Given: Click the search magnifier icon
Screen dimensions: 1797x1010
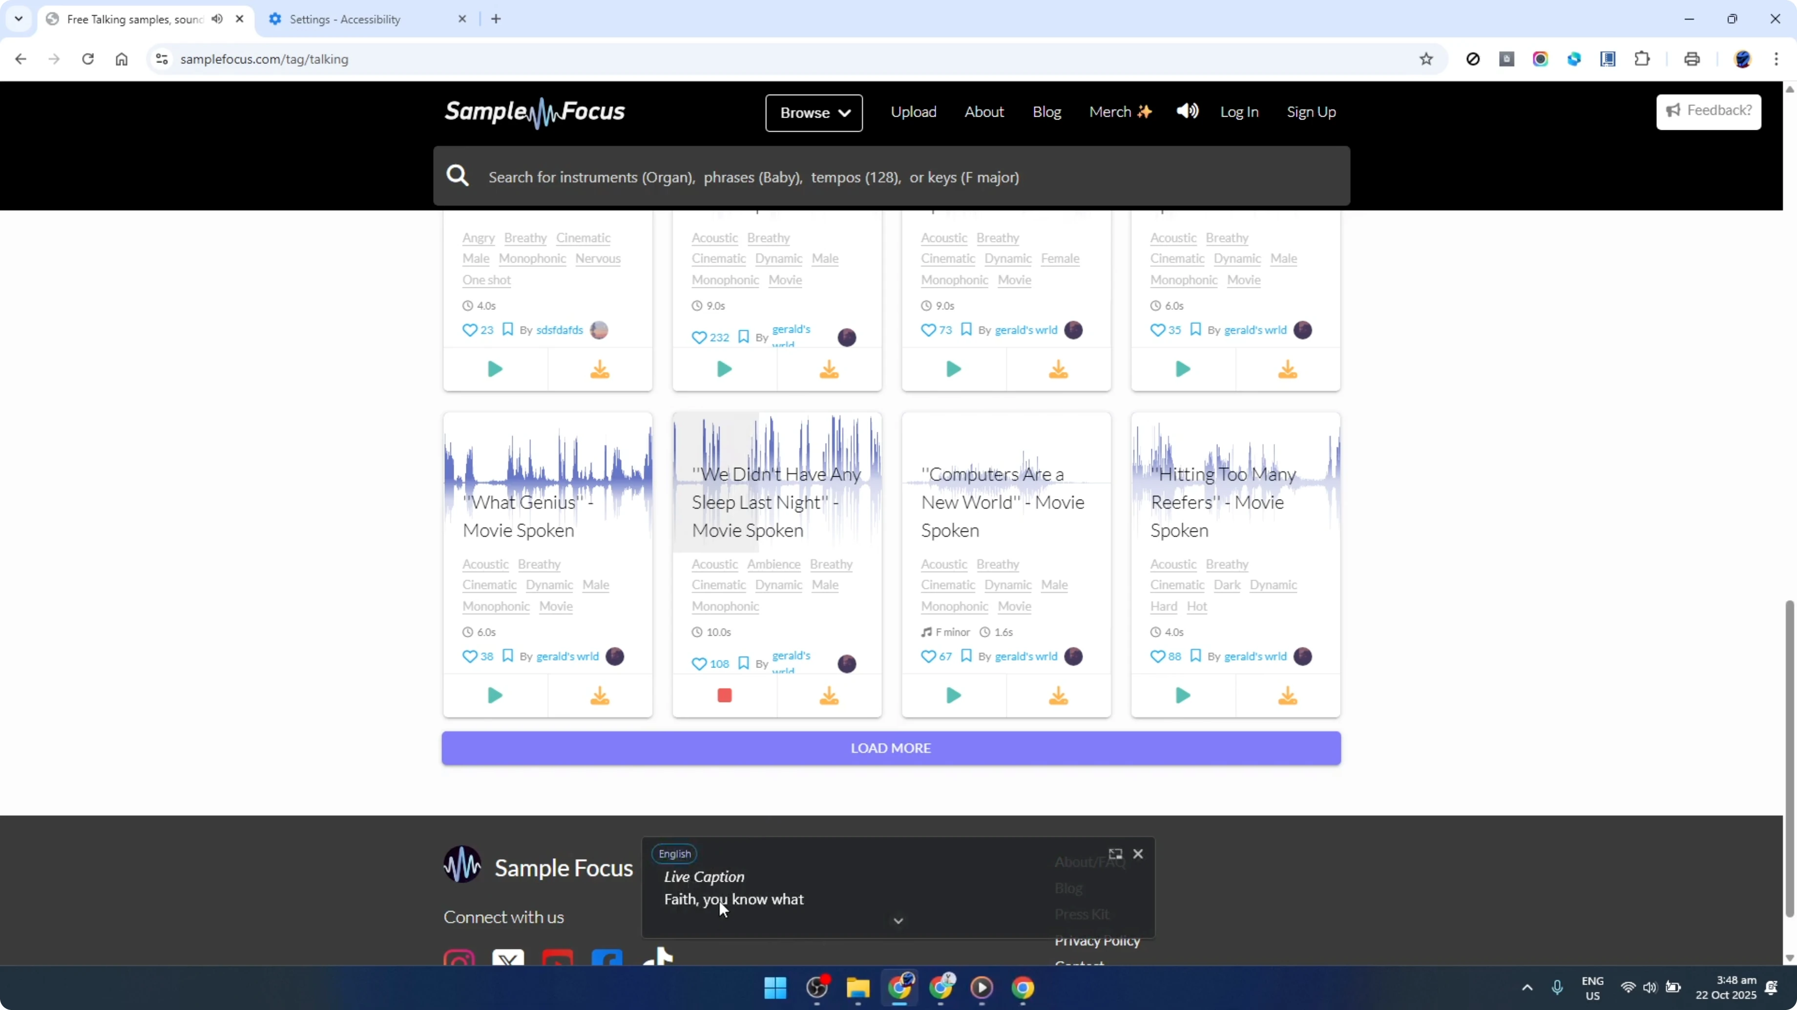Looking at the screenshot, I should (x=458, y=176).
